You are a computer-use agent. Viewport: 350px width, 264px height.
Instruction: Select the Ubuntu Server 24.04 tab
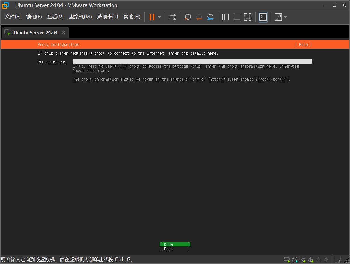(35, 33)
